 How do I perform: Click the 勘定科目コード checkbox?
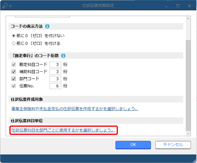(13, 64)
